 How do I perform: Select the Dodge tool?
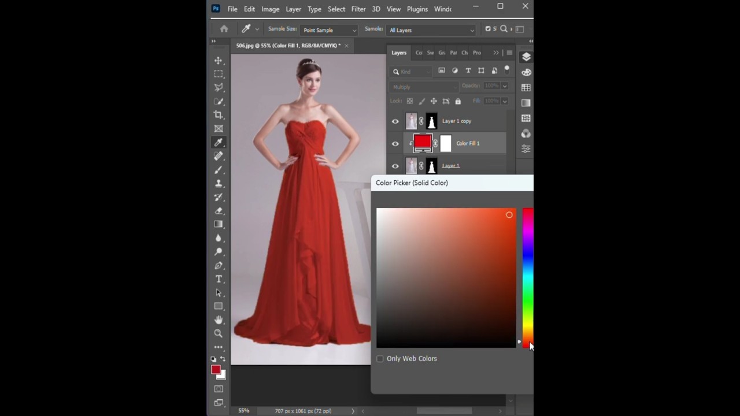click(x=219, y=252)
